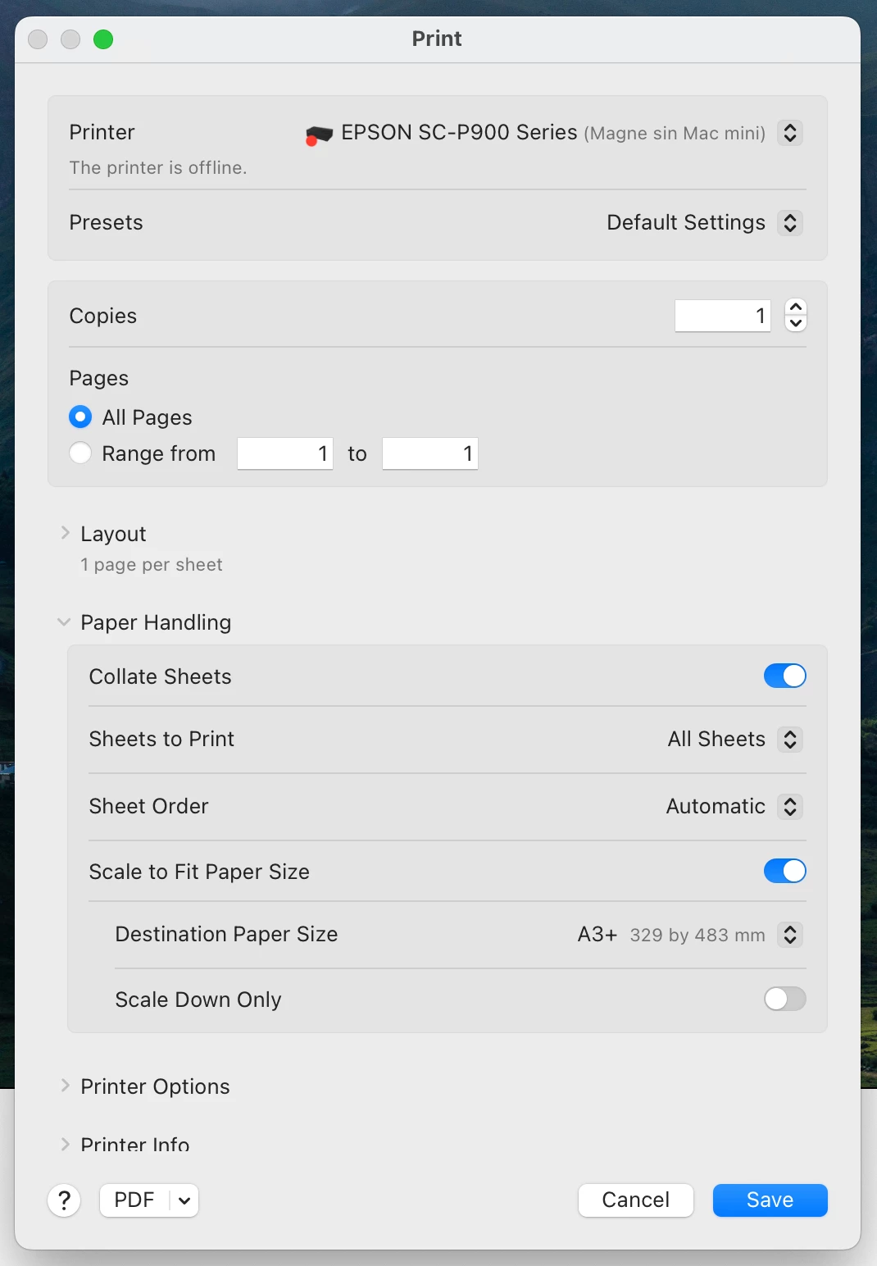Enable the Scale Down Only switch
This screenshot has height=1266, width=877.
tap(785, 999)
